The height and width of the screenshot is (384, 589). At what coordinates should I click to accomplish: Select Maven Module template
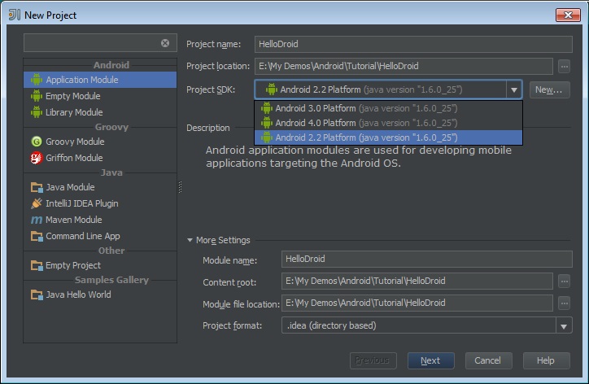point(100,220)
